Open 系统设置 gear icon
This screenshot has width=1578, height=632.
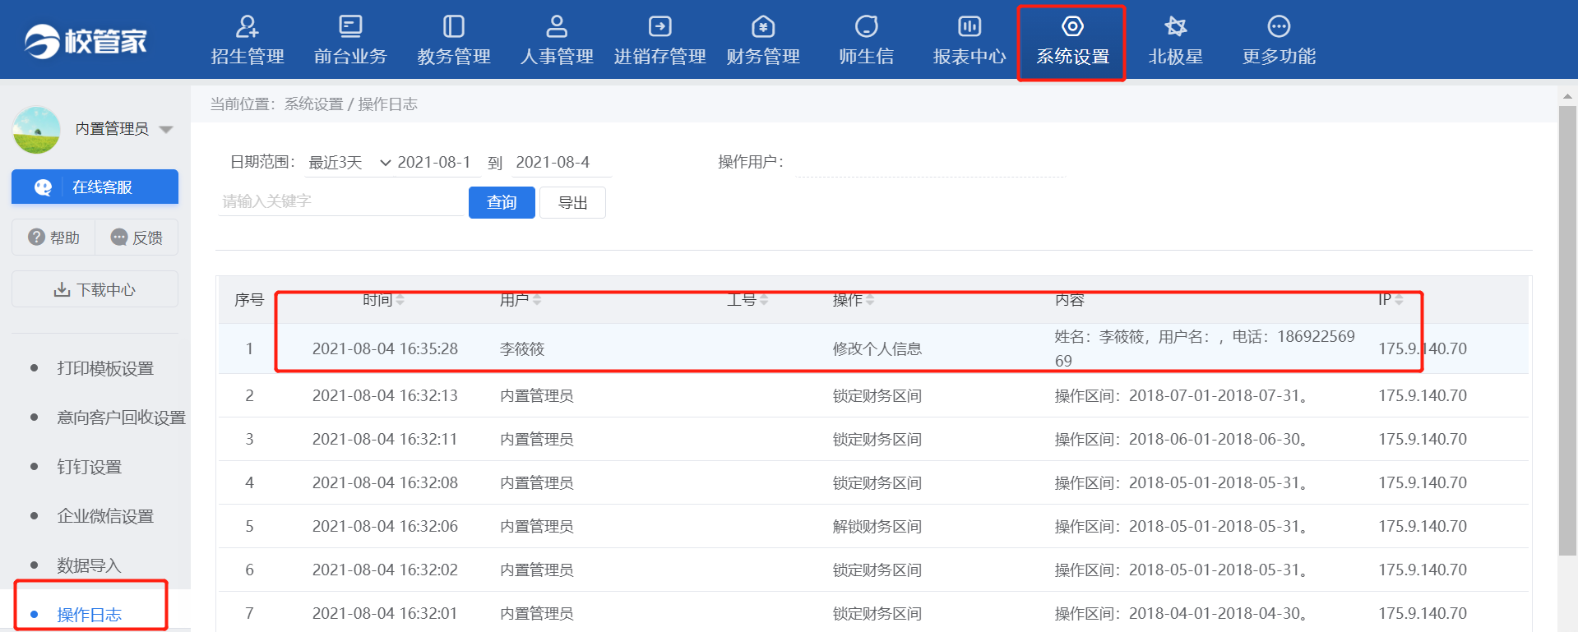(1072, 26)
